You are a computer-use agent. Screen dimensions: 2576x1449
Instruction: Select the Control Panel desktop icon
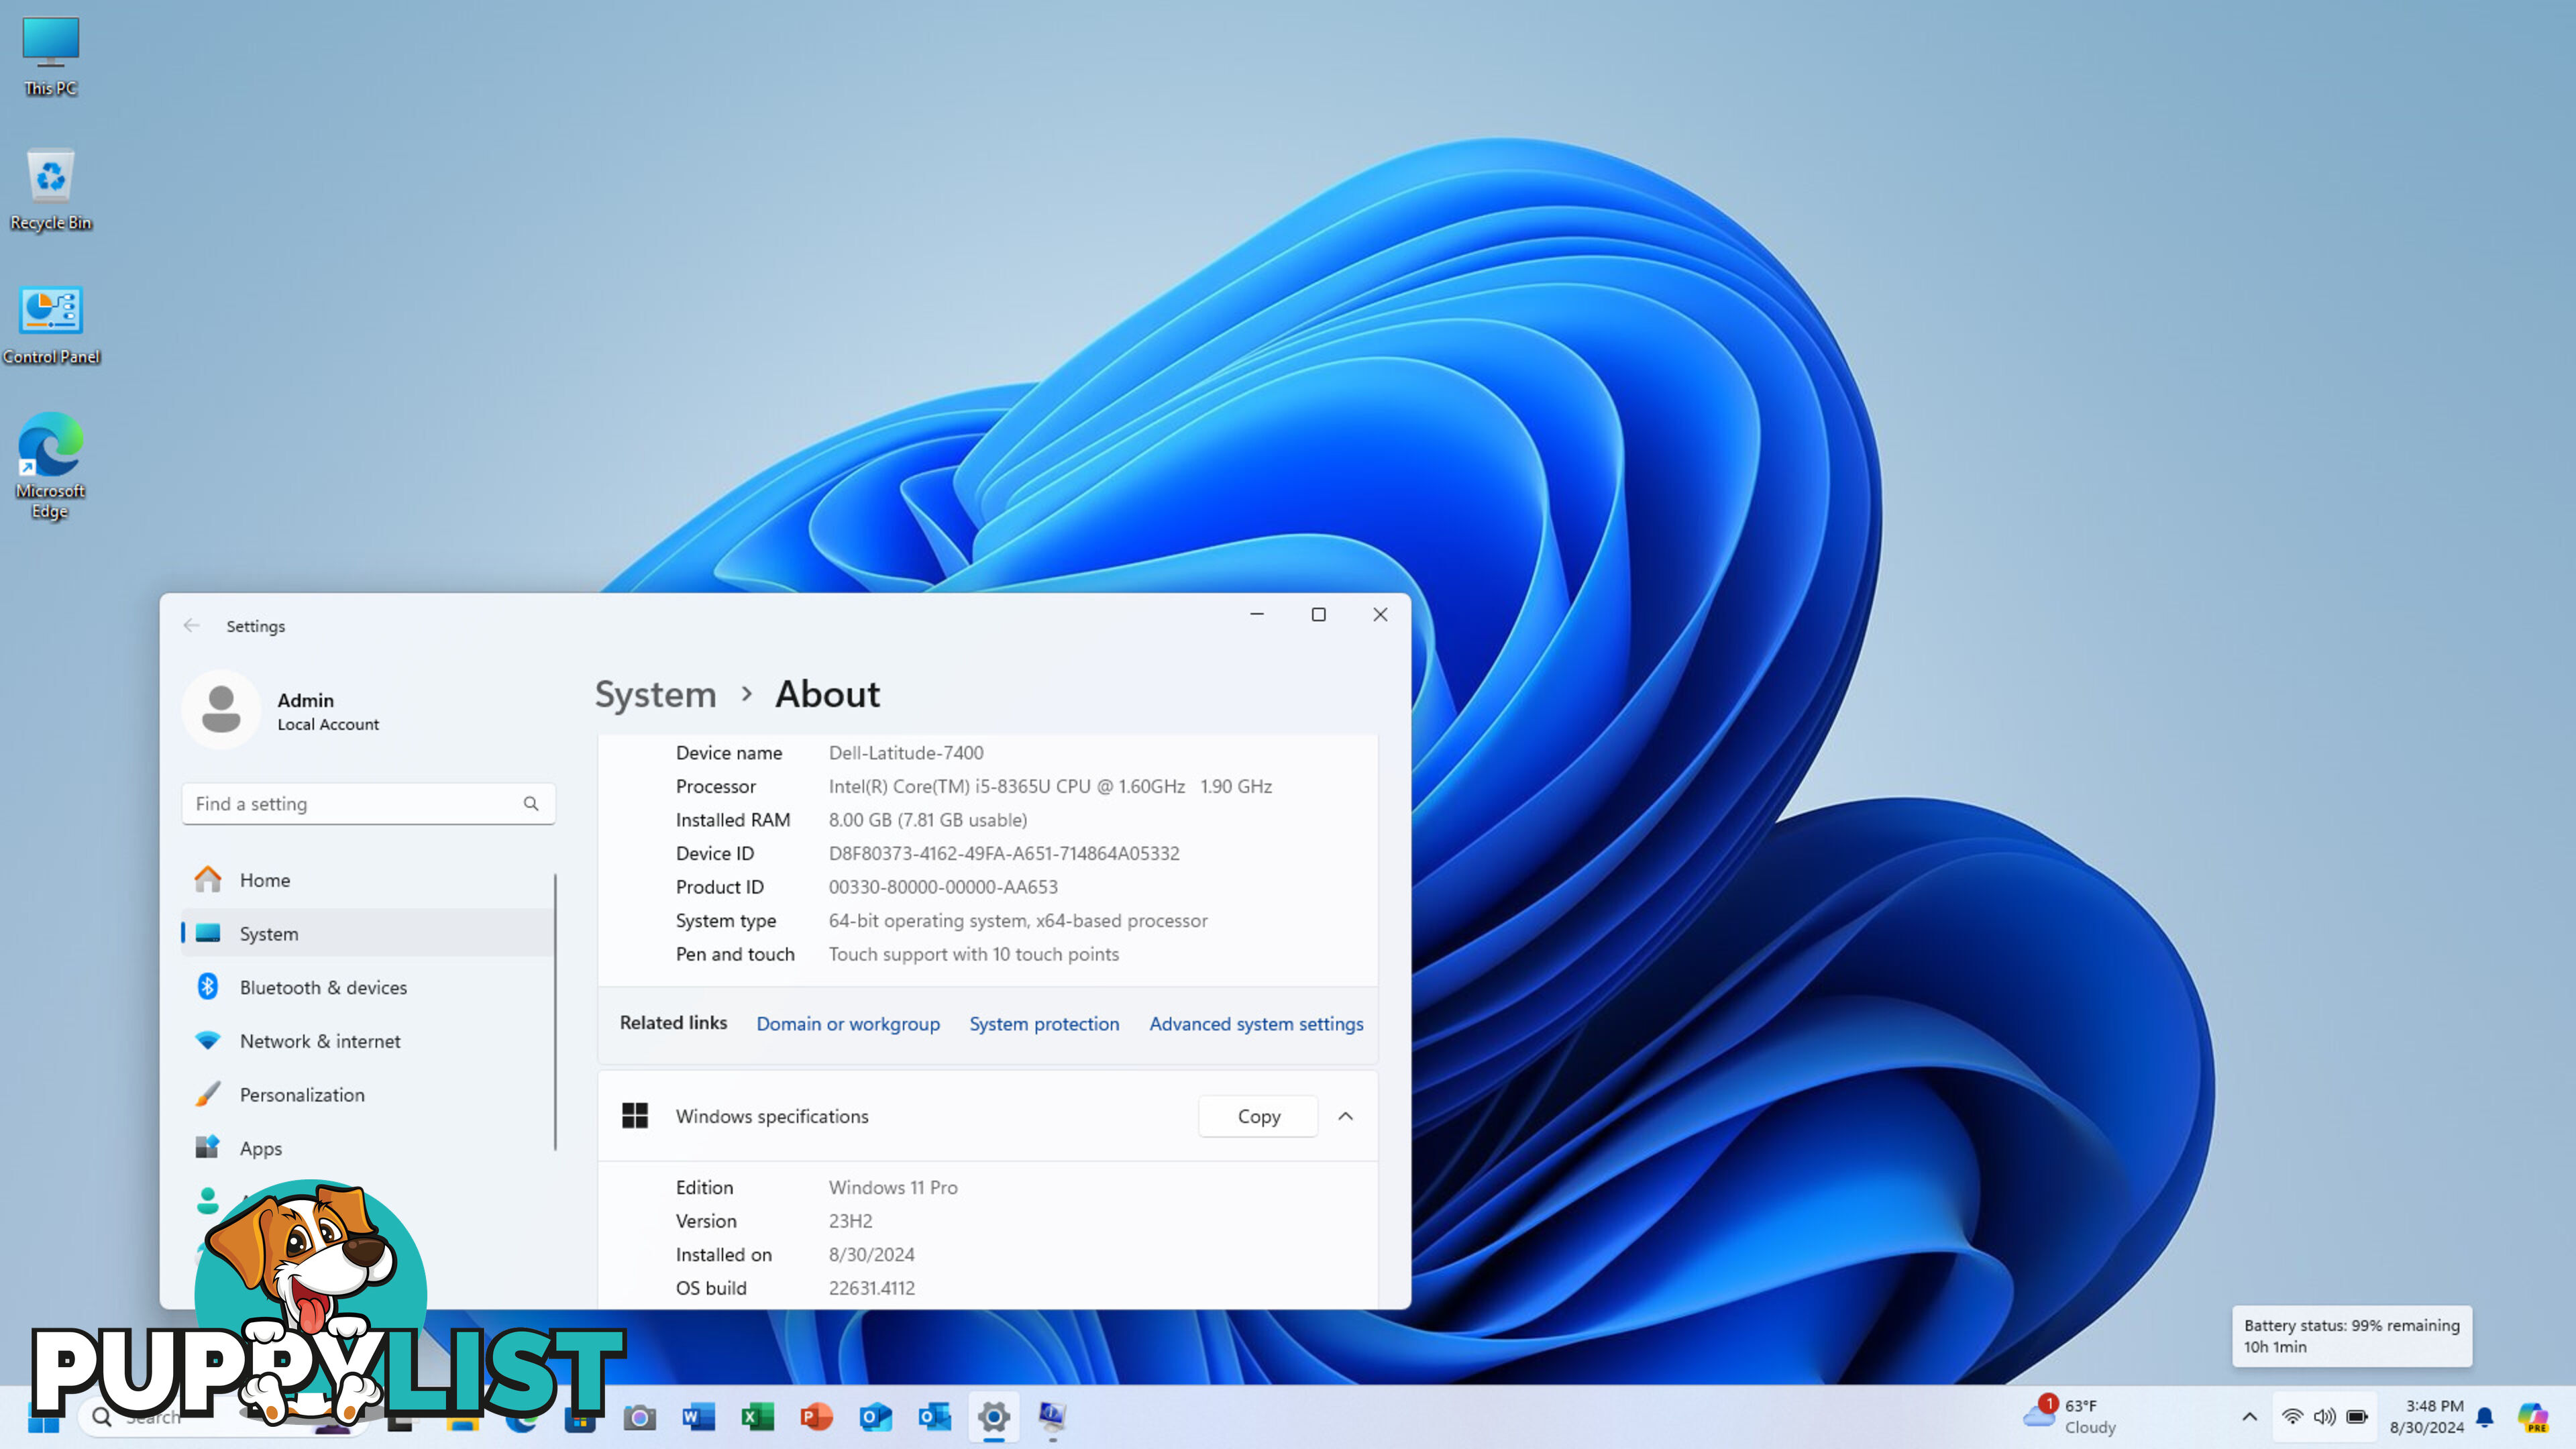pos(51,325)
